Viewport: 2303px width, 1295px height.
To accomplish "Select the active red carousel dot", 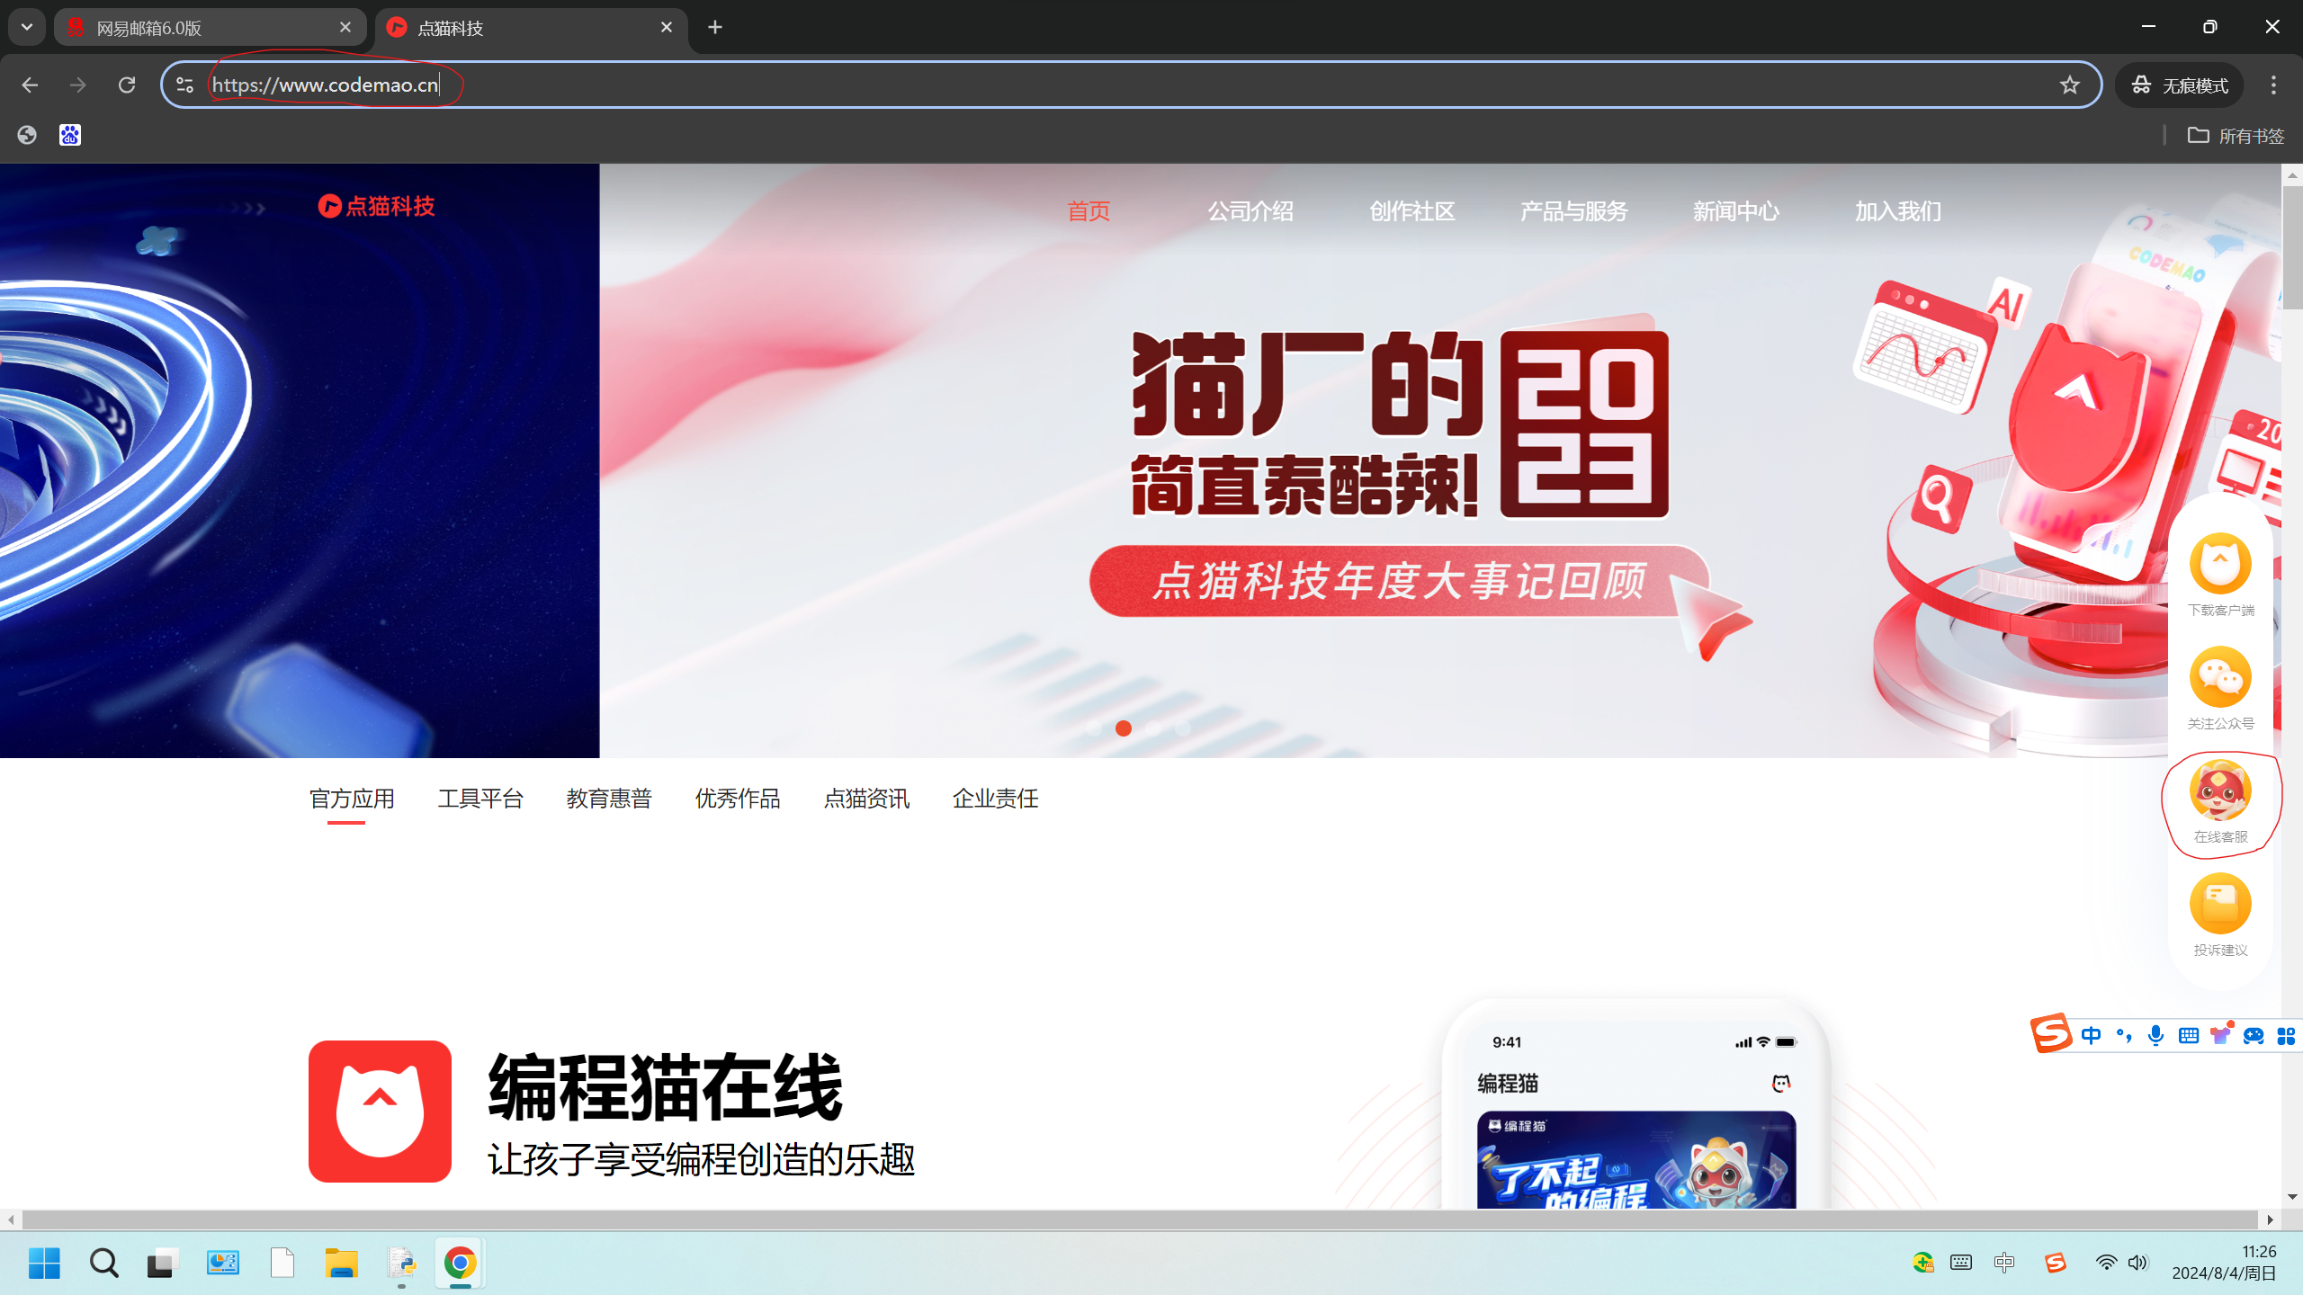I will click(1124, 728).
